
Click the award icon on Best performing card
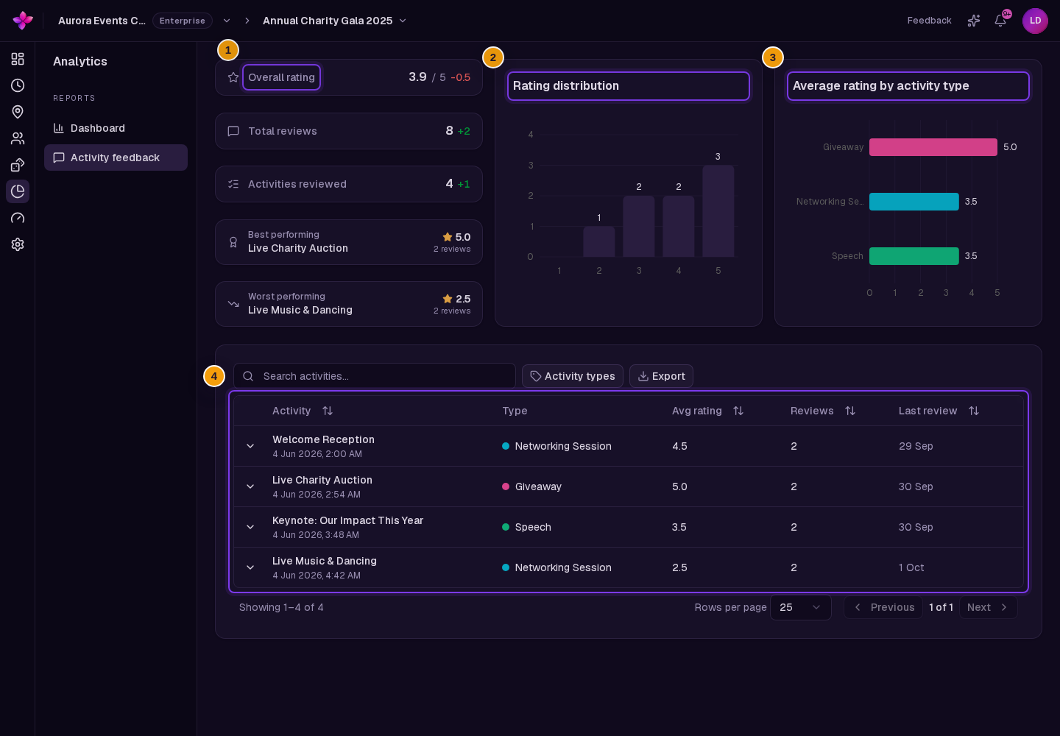[233, 242]
